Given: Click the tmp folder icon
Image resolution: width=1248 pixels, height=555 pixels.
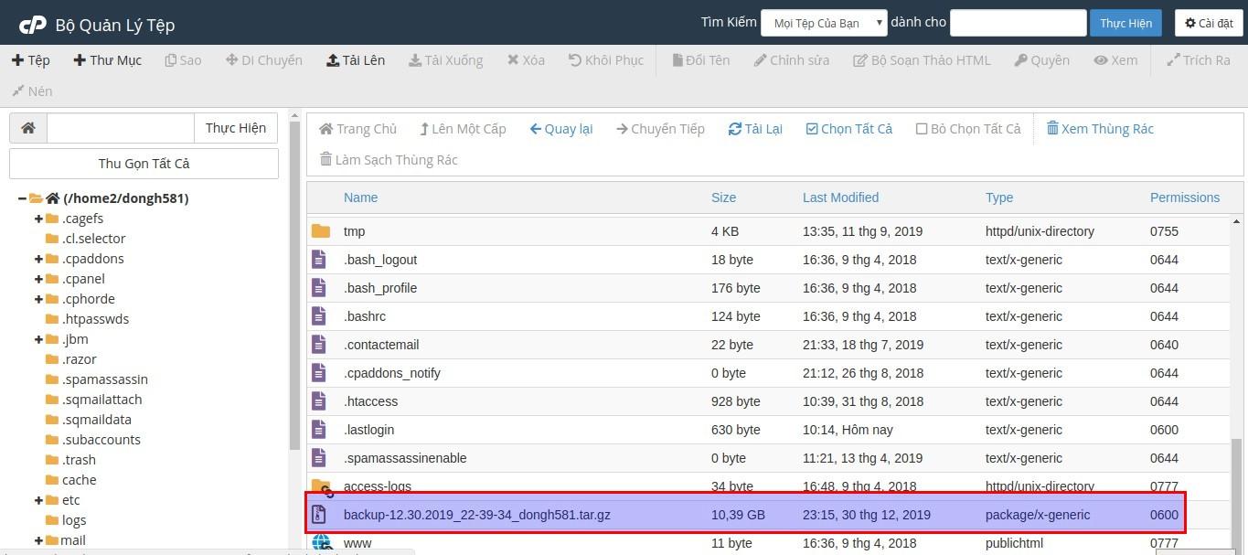Looking at the screenshot, I should [320, 231].
